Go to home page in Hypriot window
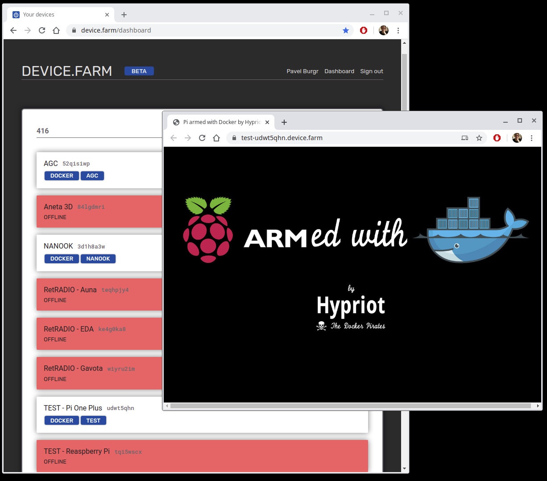Screen dimensions: 547x481 [216, 138]
